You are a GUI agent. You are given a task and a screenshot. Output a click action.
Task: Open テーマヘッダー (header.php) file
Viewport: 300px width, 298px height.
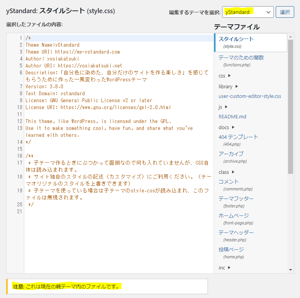point(236,236)
